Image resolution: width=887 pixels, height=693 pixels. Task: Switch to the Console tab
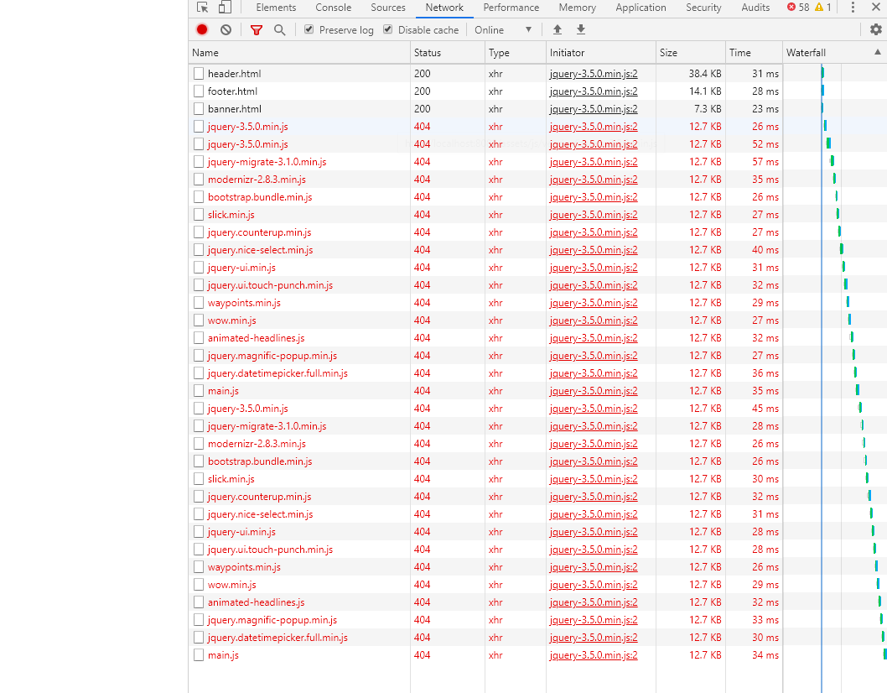pos(333,8)
